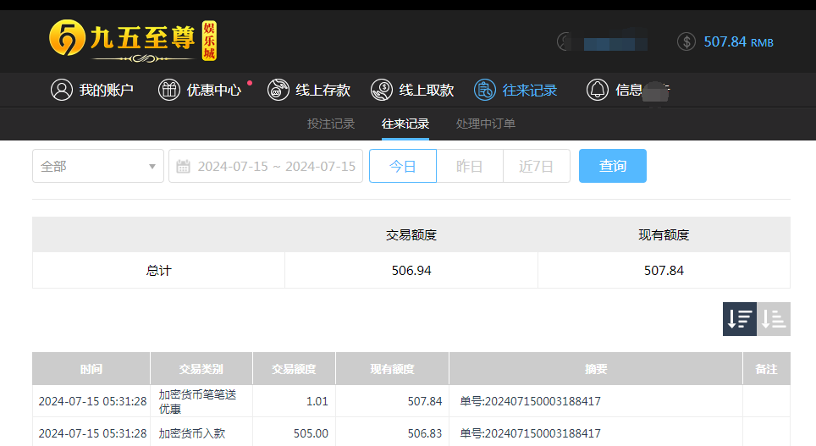
Task: Click the 九五至尊 logo
Action: click(133, 41)
